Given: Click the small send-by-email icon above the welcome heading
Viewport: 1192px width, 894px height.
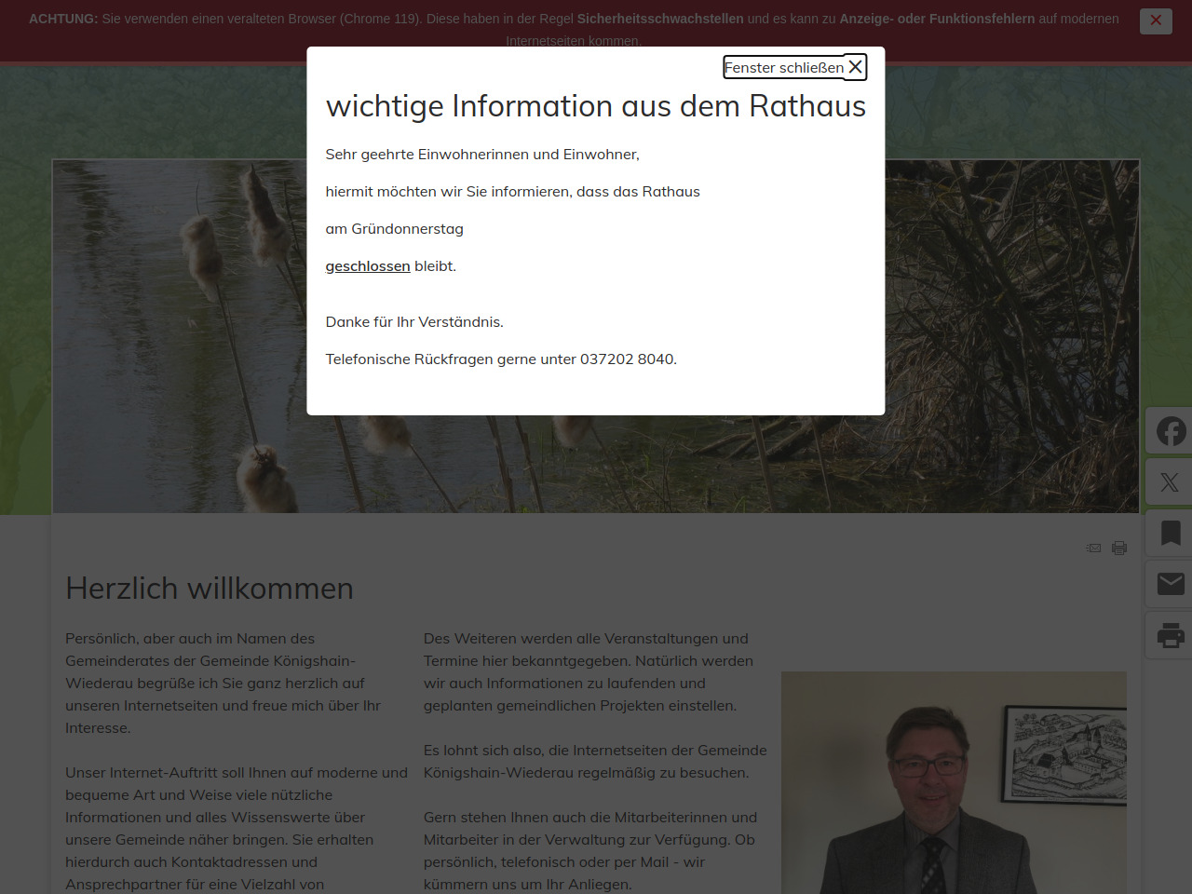Looking at the screenshot, I should click(x=1094, y=548).
